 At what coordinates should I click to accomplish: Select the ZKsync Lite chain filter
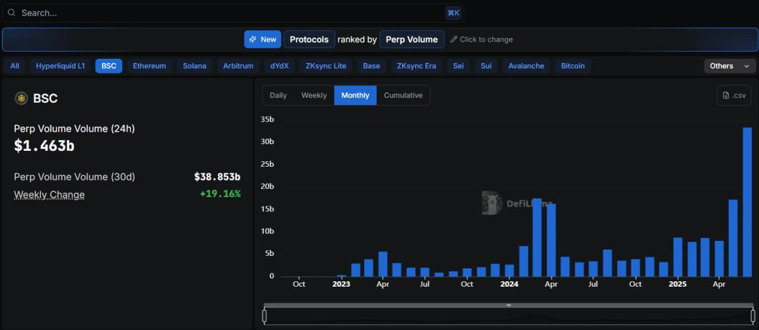(x=326, y=66)
